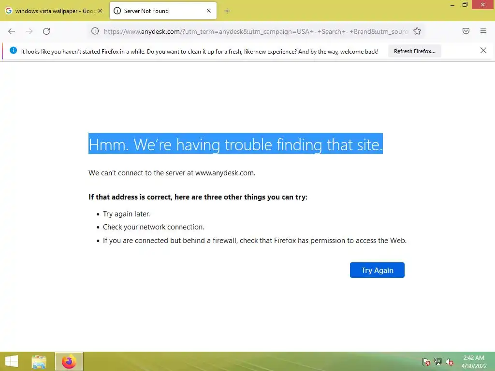
Task: Open site information icon in address bar
Action: click(x=95, y=31)
